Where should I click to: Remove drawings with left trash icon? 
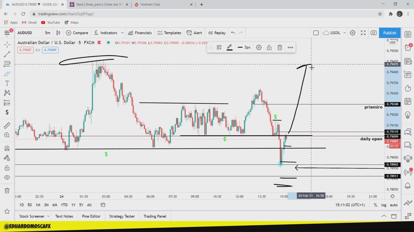(x=7, y=190)
